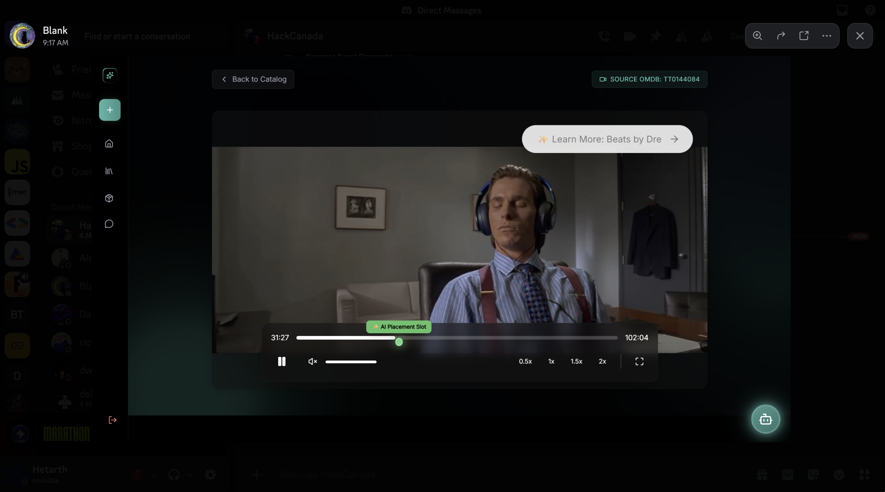Set playback speed to 0.5x
This screenshot has height=492, width=885.
(525, 361)
